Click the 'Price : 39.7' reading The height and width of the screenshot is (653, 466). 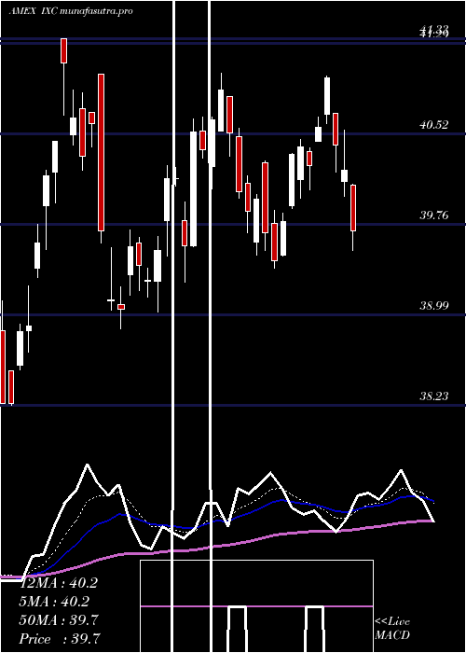[x=59, y=639]
